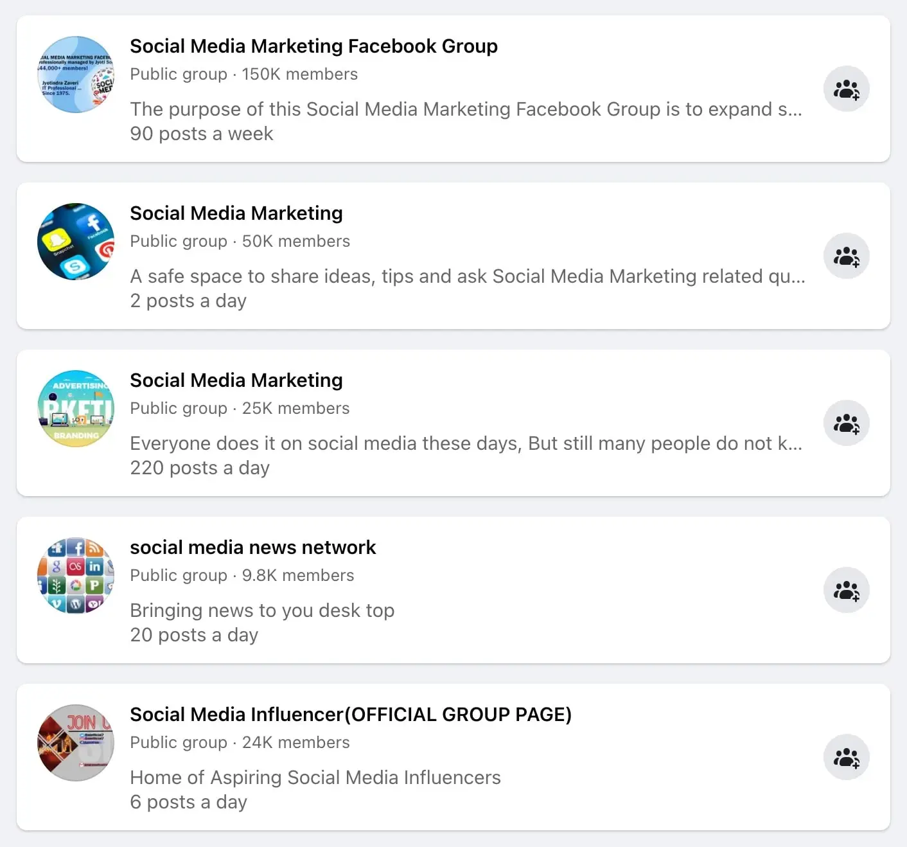Join the Social Media Marketing Facebook Group
The image size is (907, 847).
pyautogui.click(x=846, y=89)
